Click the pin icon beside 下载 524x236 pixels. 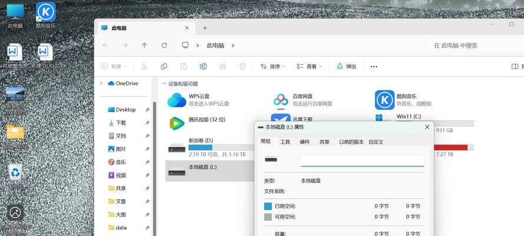(147, 123)
